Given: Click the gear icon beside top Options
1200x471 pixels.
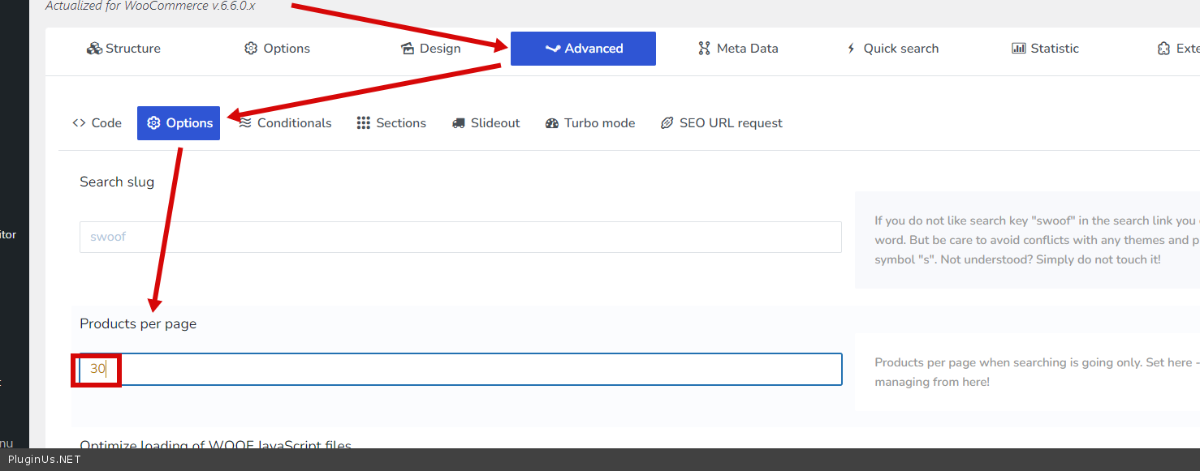Looking at the screenshot, I should pos(251,49).
